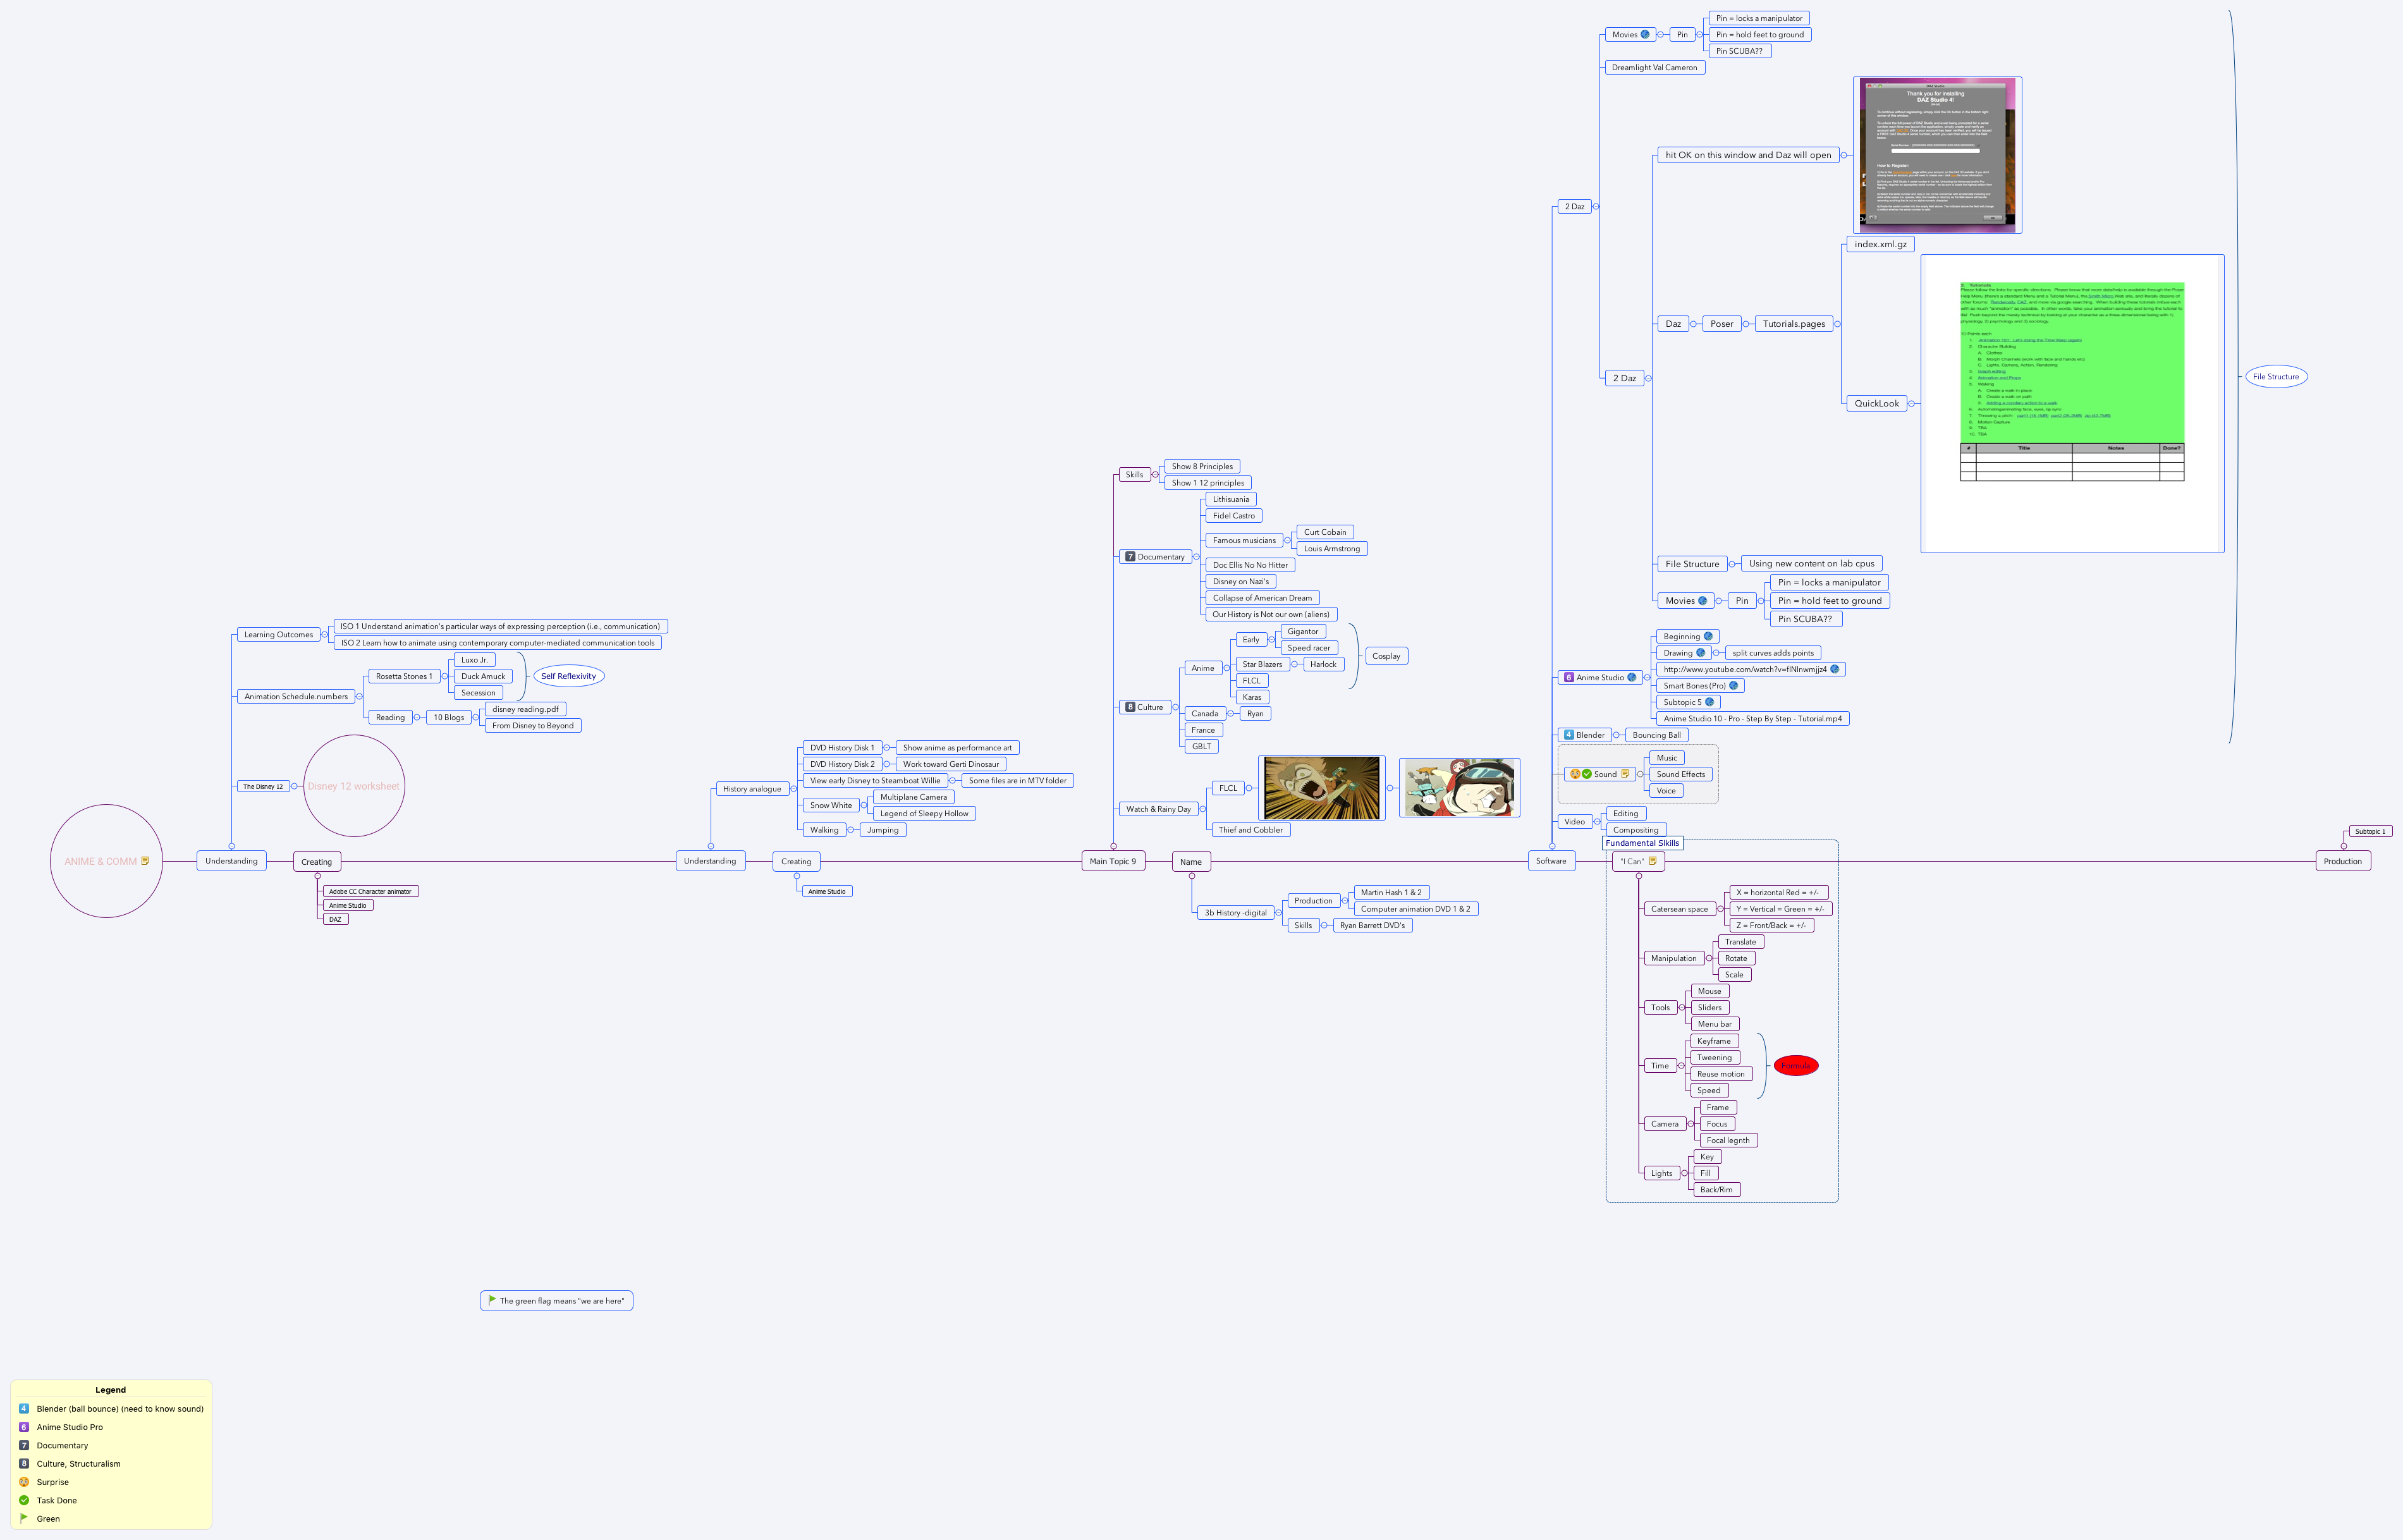Image resolution: width=2403 pixels, height=1540 pixels.
Task: Collapse the Anime Studio branch
Action: pyautogui.click(x=1647, y=678)
